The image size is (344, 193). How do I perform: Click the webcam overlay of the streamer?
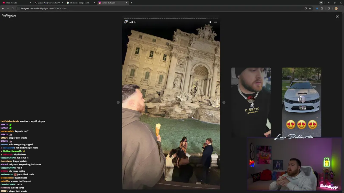[294, 164]
